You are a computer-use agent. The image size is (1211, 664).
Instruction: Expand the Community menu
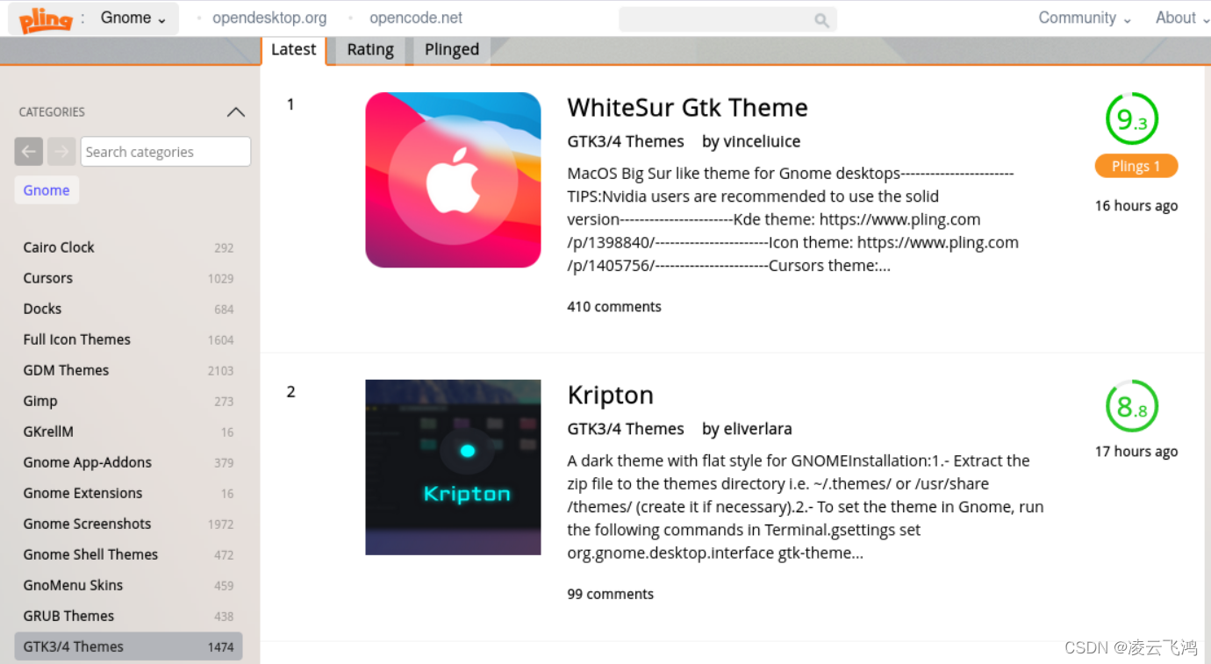tap(1085, 18)
